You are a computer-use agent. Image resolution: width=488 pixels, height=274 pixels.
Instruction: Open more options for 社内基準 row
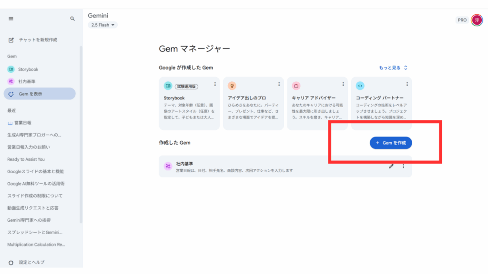click(403, 166)
